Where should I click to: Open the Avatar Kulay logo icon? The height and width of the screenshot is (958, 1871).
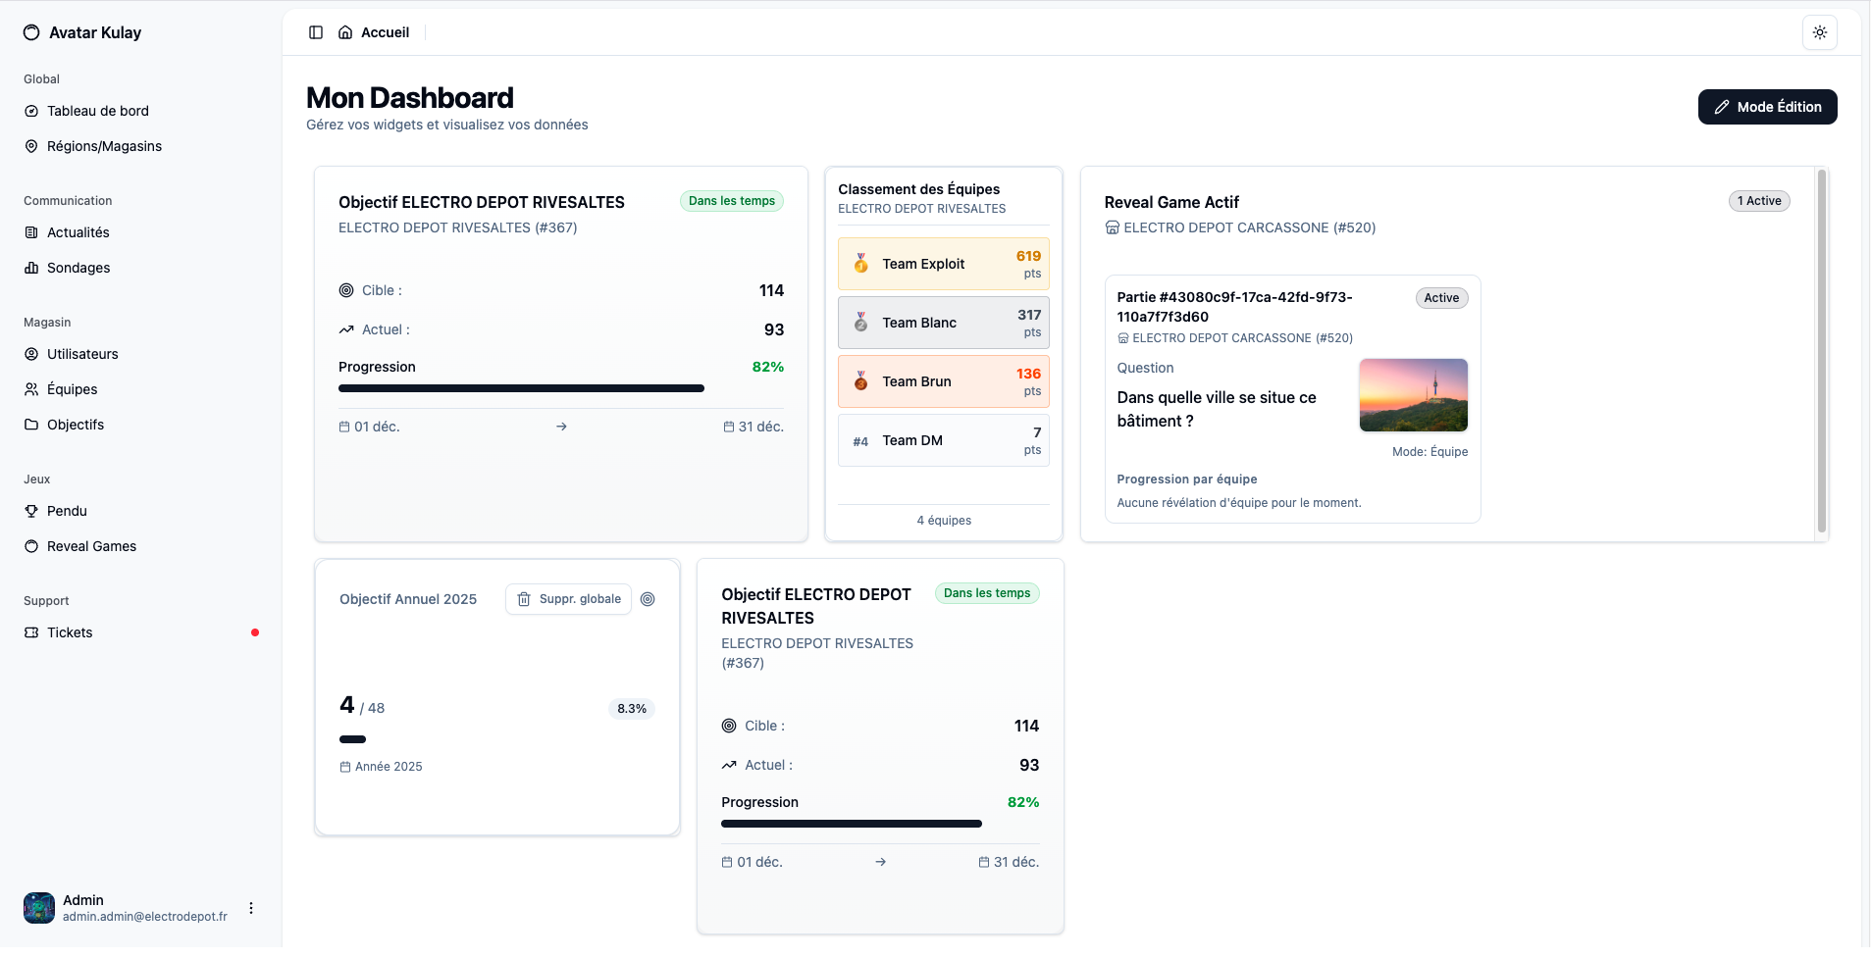coord(31,32)
